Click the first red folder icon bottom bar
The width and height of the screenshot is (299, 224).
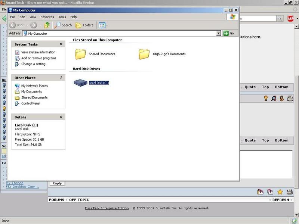point(260,192)
